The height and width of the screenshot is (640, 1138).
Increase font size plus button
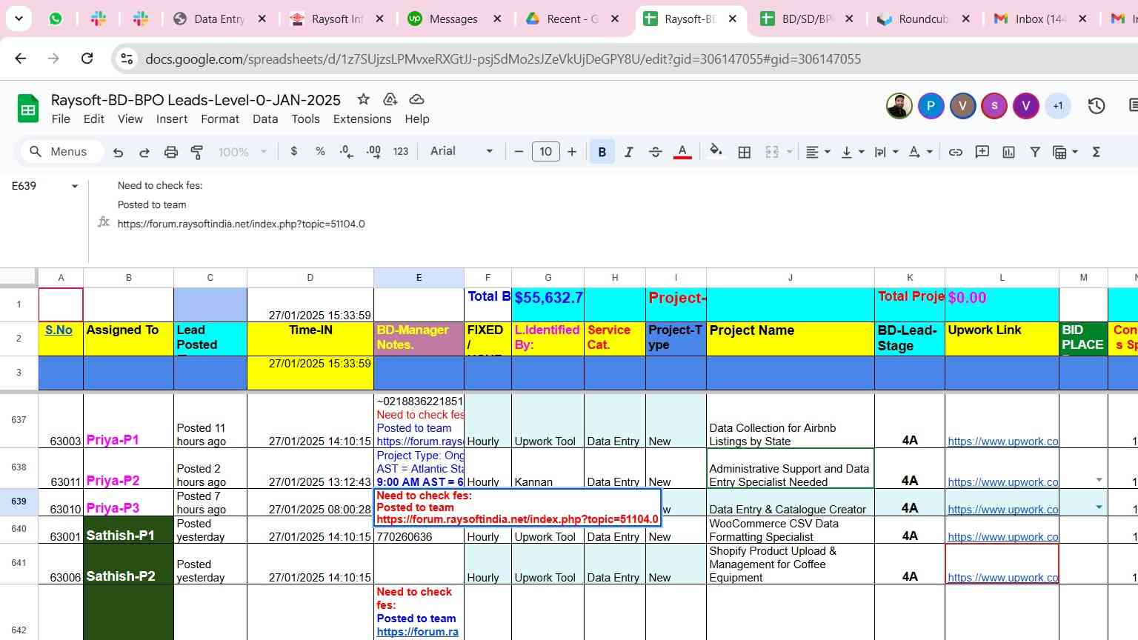pyautogui.click(x=572, y=152)
